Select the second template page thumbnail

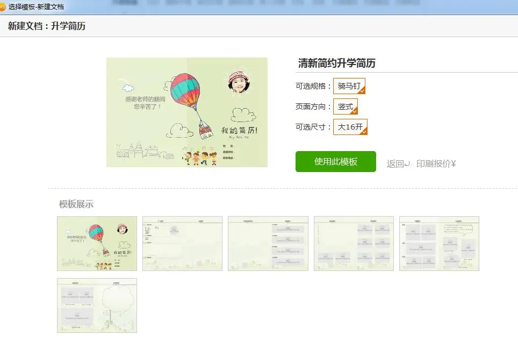[182, 243]
